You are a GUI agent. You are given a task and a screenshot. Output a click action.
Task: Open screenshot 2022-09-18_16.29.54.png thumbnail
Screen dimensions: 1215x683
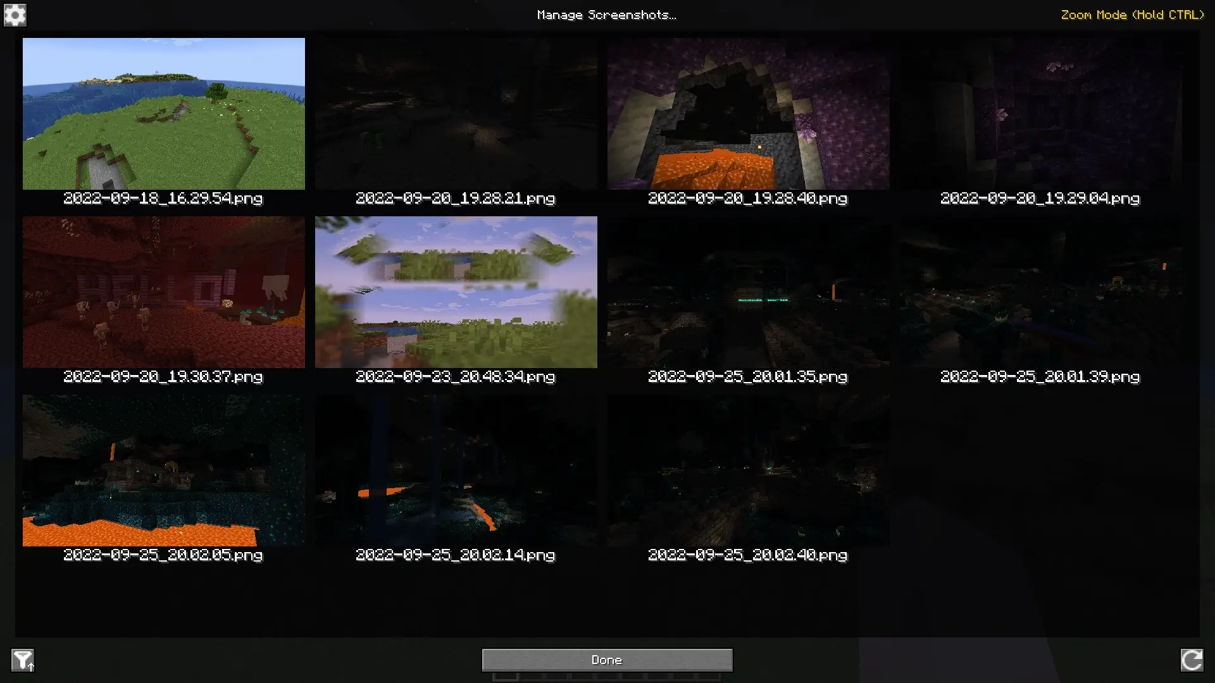coord(163,114)
